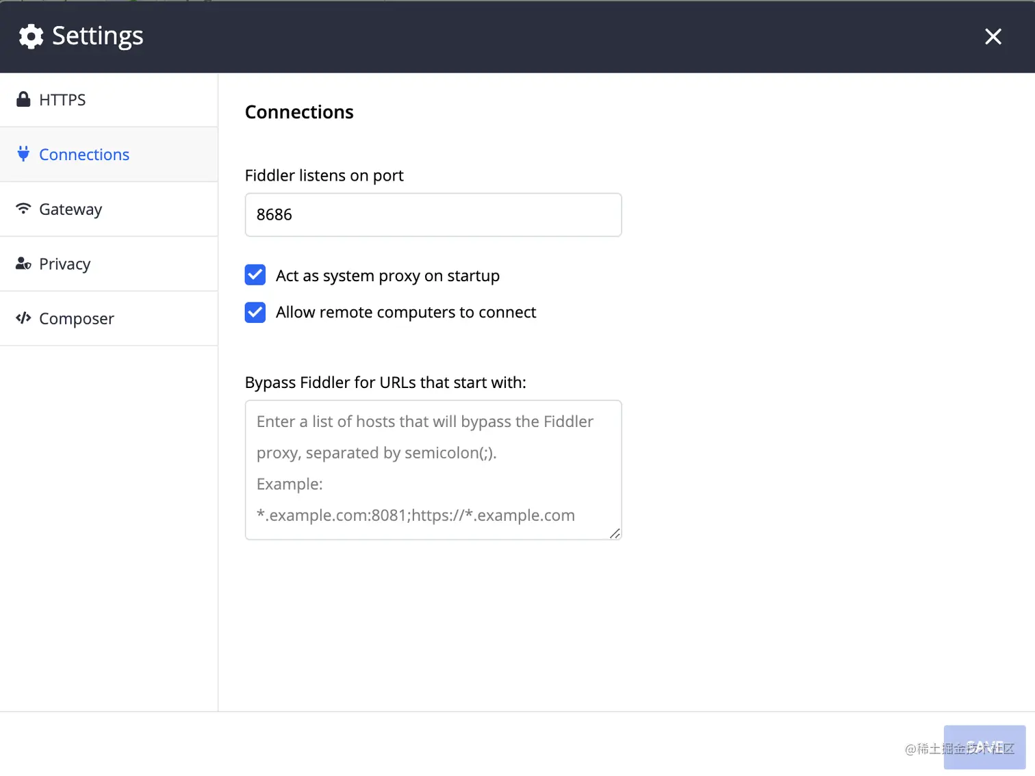This screenshot has height=776, width=1035.
Task: Click the bypass text area resize handle
Action: [x=615, y=534]
